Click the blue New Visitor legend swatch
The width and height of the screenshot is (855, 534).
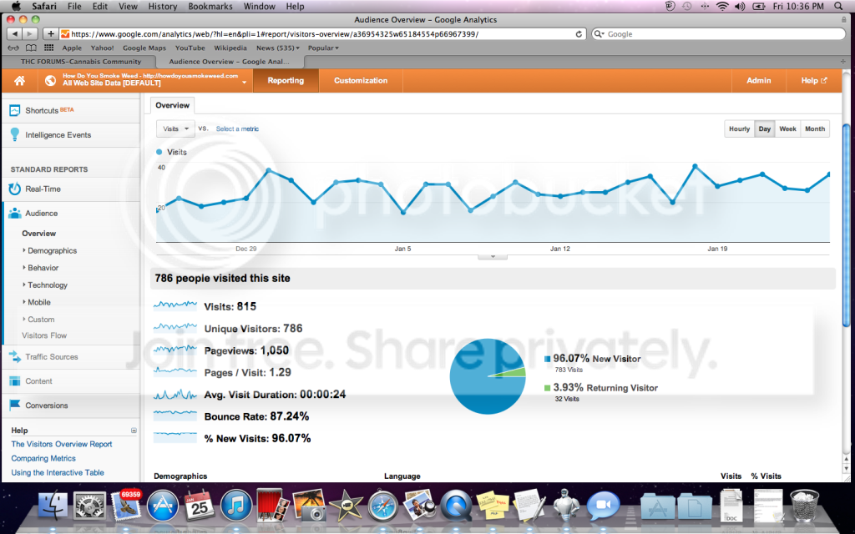[547, 359]
